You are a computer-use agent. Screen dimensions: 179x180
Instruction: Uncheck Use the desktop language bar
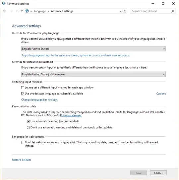tap(23, 94)
